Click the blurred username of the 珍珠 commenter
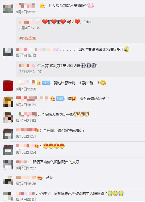The image size is (145, 202). [38, 49]
